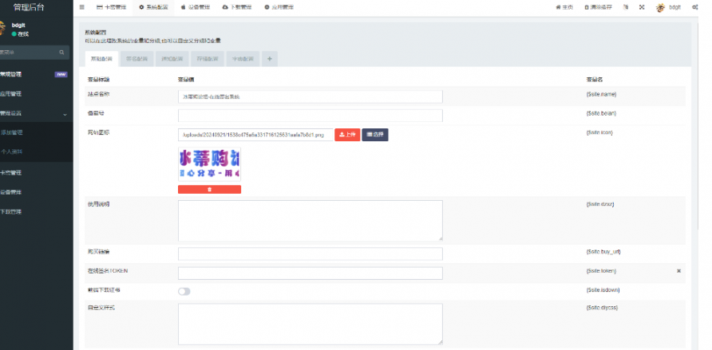The height and width of the screenshot is (350, 712).
Task: Click the language switch icon in header
Action: click(626, 7)
